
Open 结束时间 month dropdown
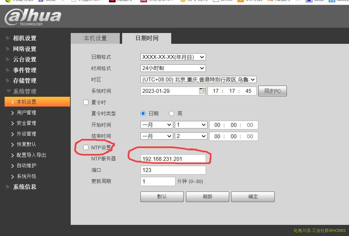point(157,136)
